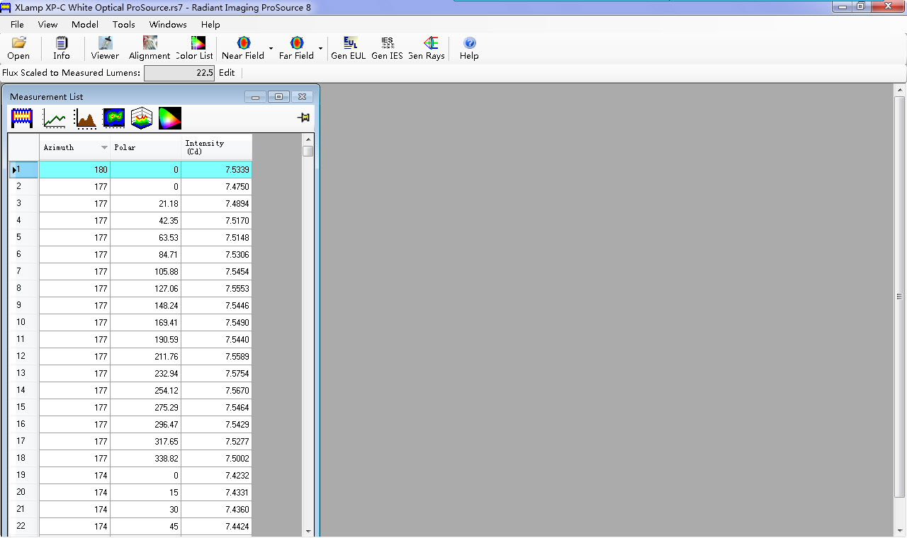This screenshot has width=907, height=538.
Task: Click the Measurement List scrollbar down arrow
Action: (308, 531)
